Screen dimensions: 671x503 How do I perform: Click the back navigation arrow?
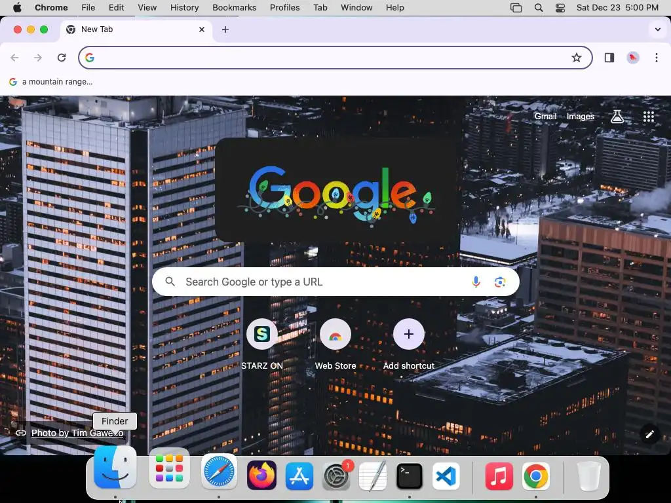[x=14, y=58]
